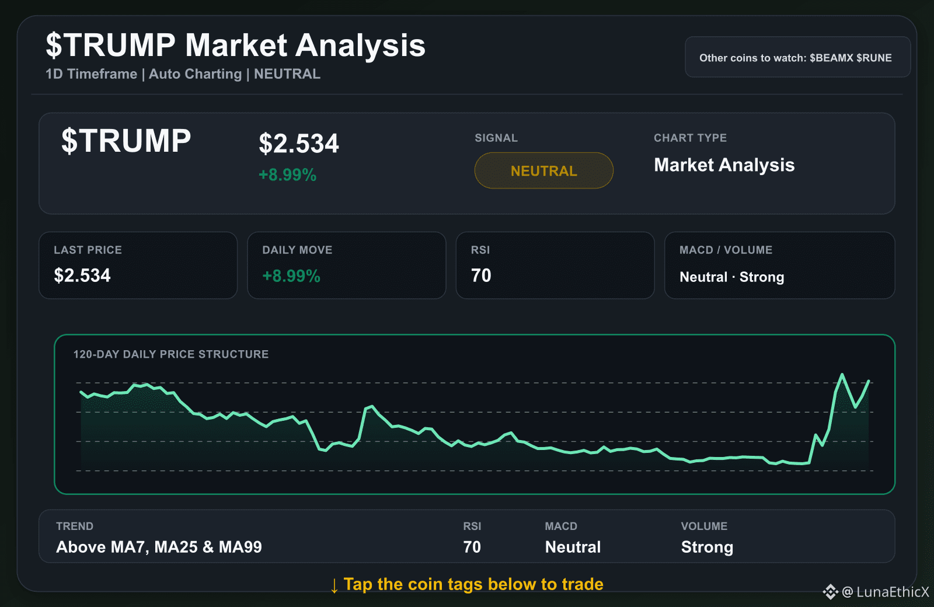This screenshot has width=934, height=607.
Task: Click '120-DAY DAILY PRICE STRUCTURE' heading
Action: [170, 354]
